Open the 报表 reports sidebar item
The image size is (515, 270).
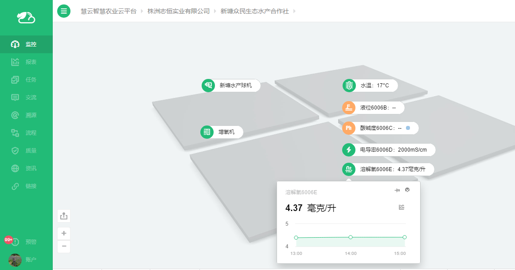click(26, 62)
